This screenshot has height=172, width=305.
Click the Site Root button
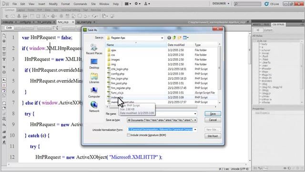[213, 136]
